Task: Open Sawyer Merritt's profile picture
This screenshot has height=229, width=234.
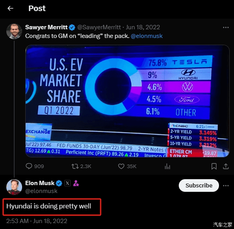Action: [14, 31]
